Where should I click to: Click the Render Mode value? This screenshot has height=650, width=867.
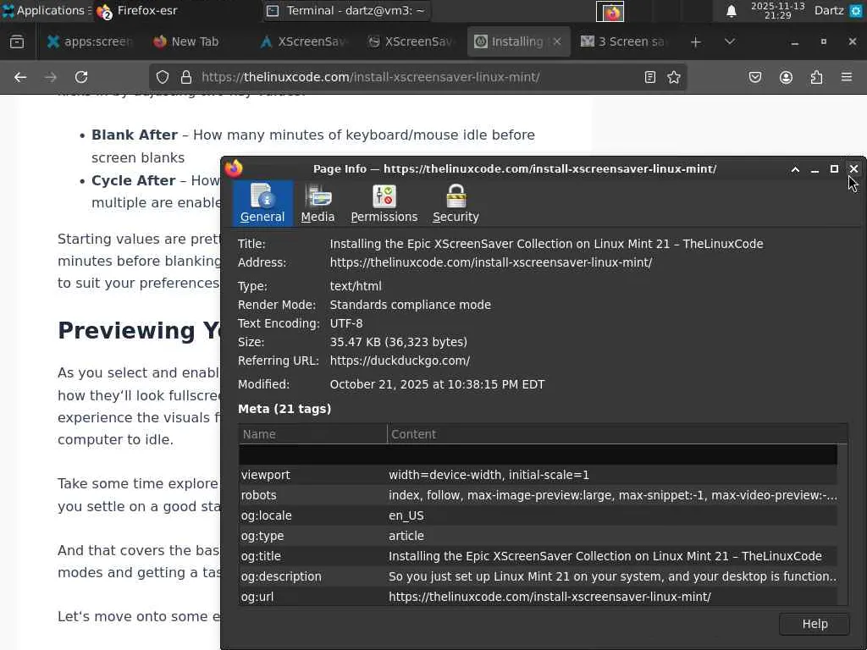point(411,305)
